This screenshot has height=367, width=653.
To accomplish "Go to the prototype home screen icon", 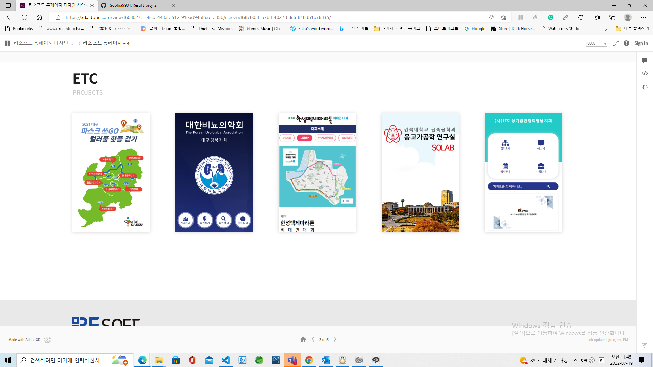I will [x=303, y=339].
